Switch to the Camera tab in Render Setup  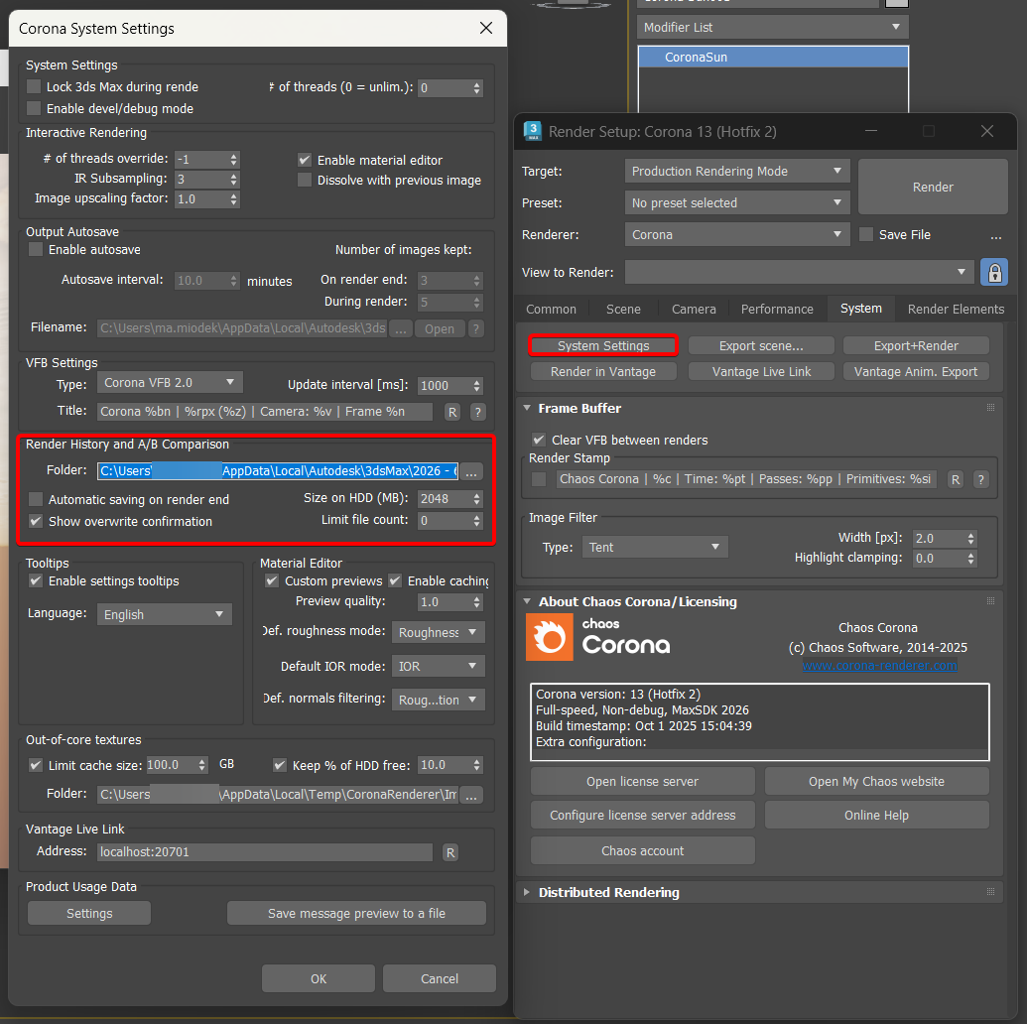point(693,309)
